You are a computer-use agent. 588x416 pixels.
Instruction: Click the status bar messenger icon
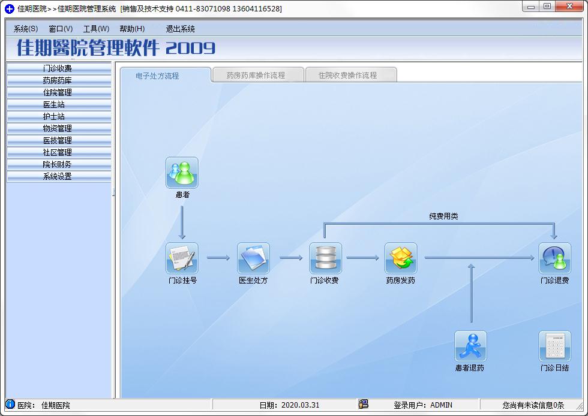pos(363,404)
